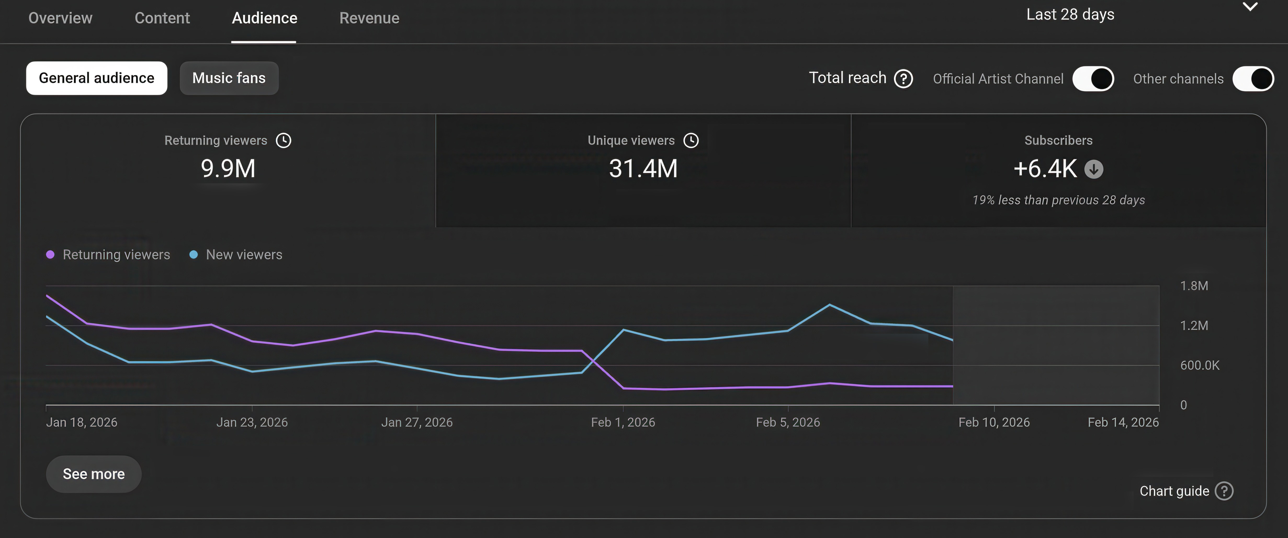Toggle the Other channels switch
This screenshot has width=1288, height=538.
click(1253, 78)
